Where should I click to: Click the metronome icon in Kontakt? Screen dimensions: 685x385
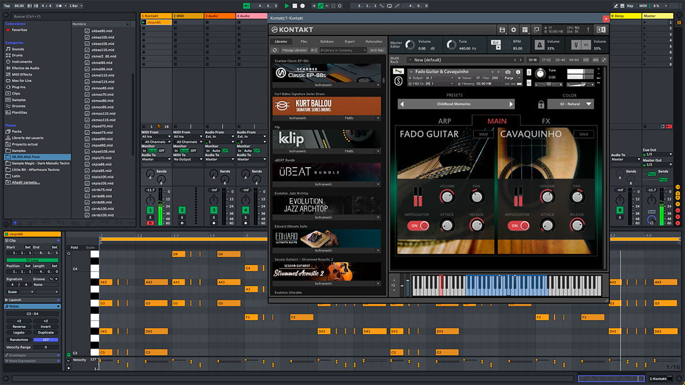coord(539,45)
